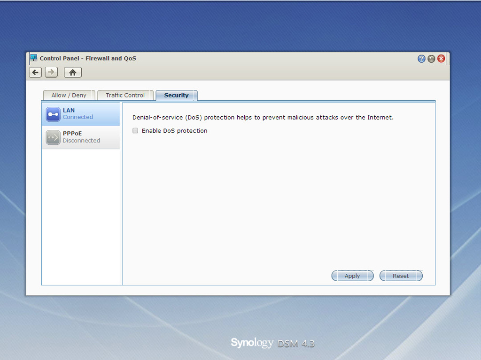
Task: Reset the security settings
Action: click(x=401, y=276)
